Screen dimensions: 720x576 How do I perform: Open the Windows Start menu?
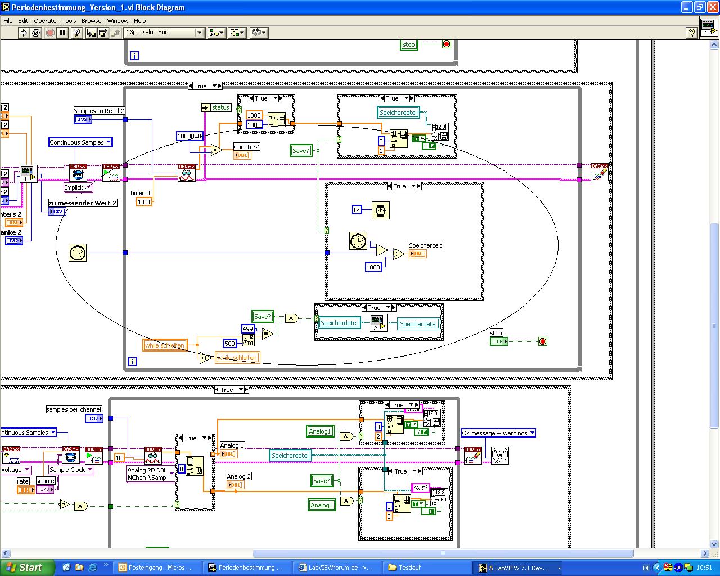(x=27, y=568)
